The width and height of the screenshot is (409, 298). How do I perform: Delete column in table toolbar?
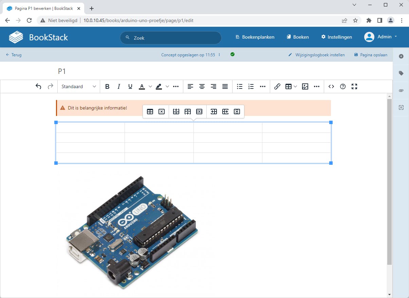[237, 111]
